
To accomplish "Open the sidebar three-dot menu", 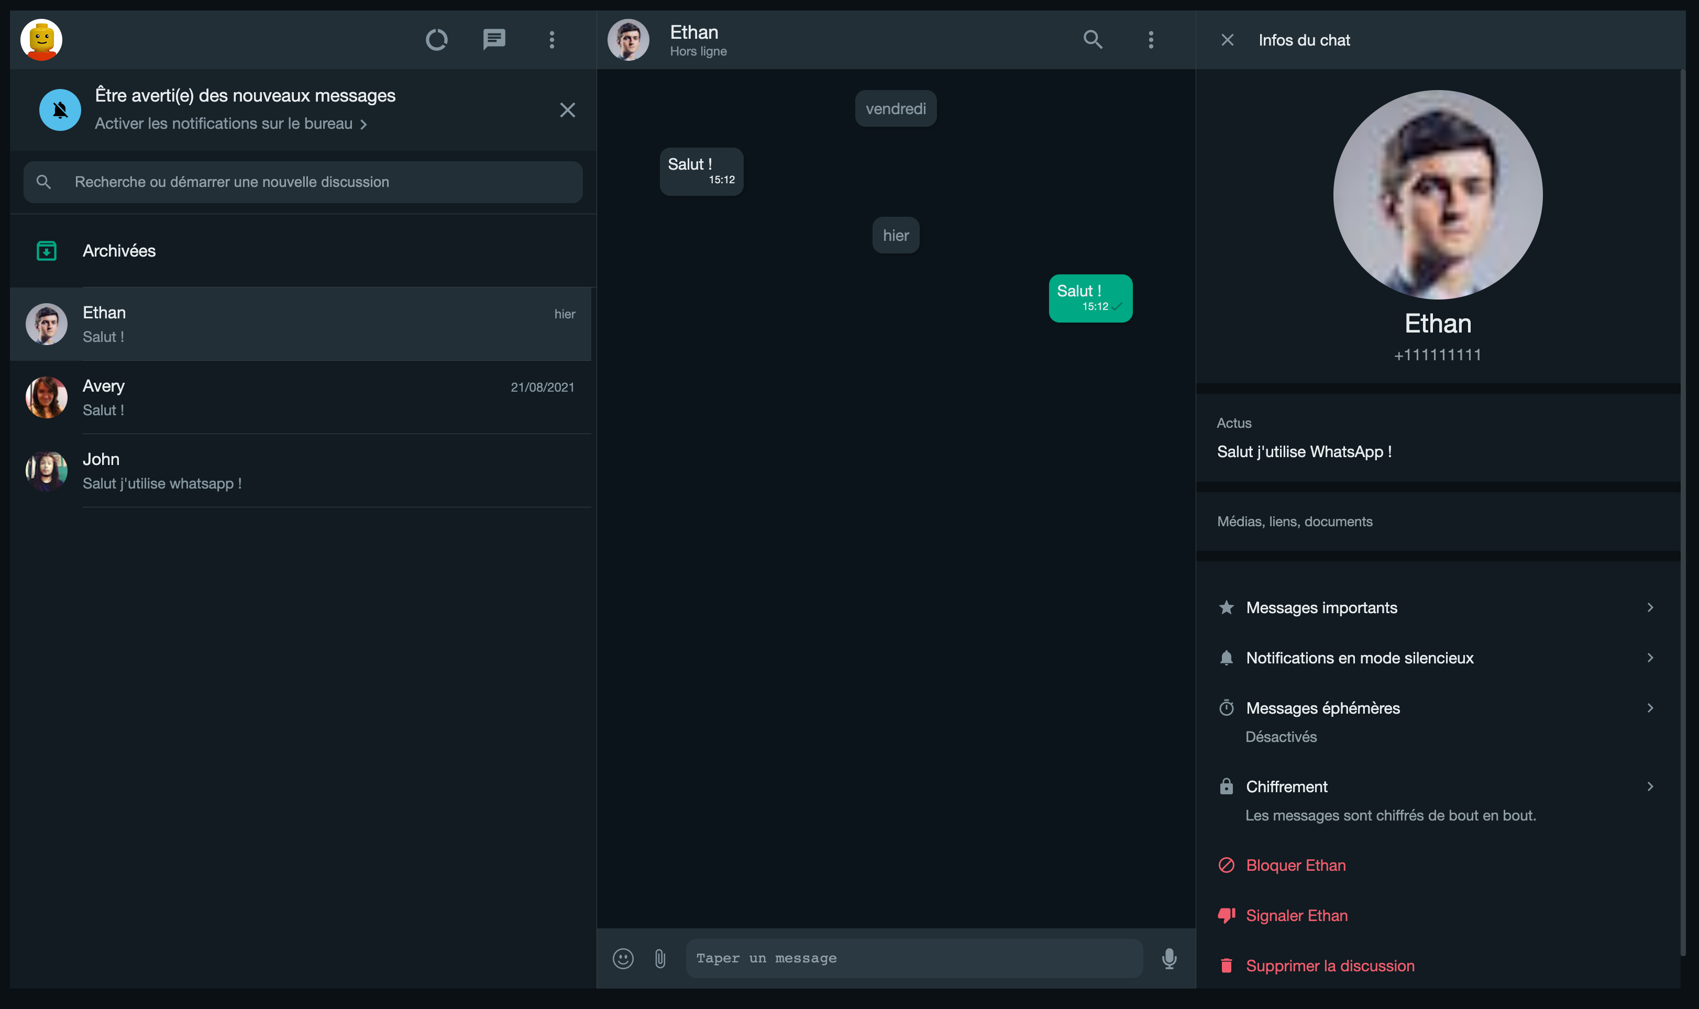I will click(x=551, y=39).
